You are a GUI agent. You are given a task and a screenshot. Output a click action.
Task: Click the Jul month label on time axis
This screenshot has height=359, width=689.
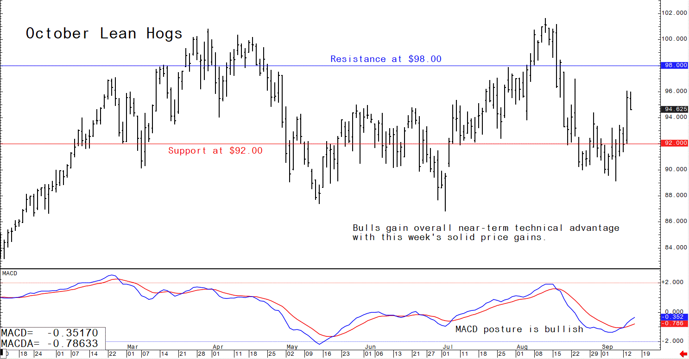[448, 346]
